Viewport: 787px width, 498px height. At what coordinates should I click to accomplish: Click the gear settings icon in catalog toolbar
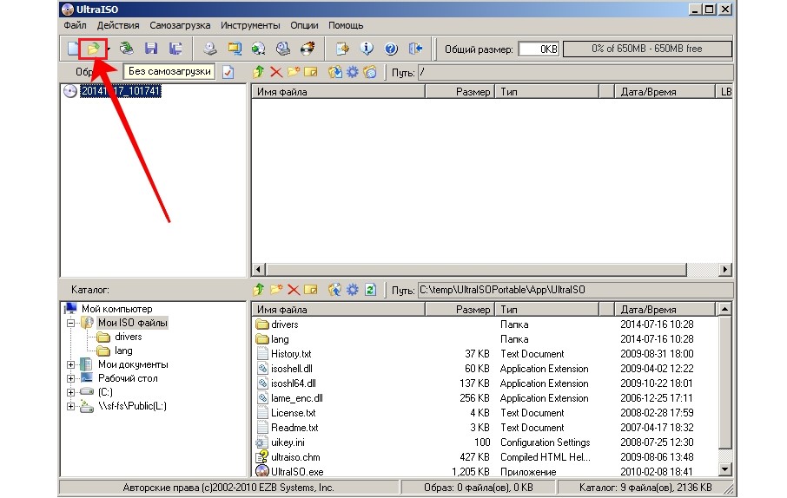[352, 290]
